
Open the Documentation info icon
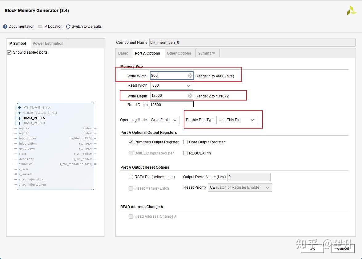pyautogui.click(x=5, y=27)
